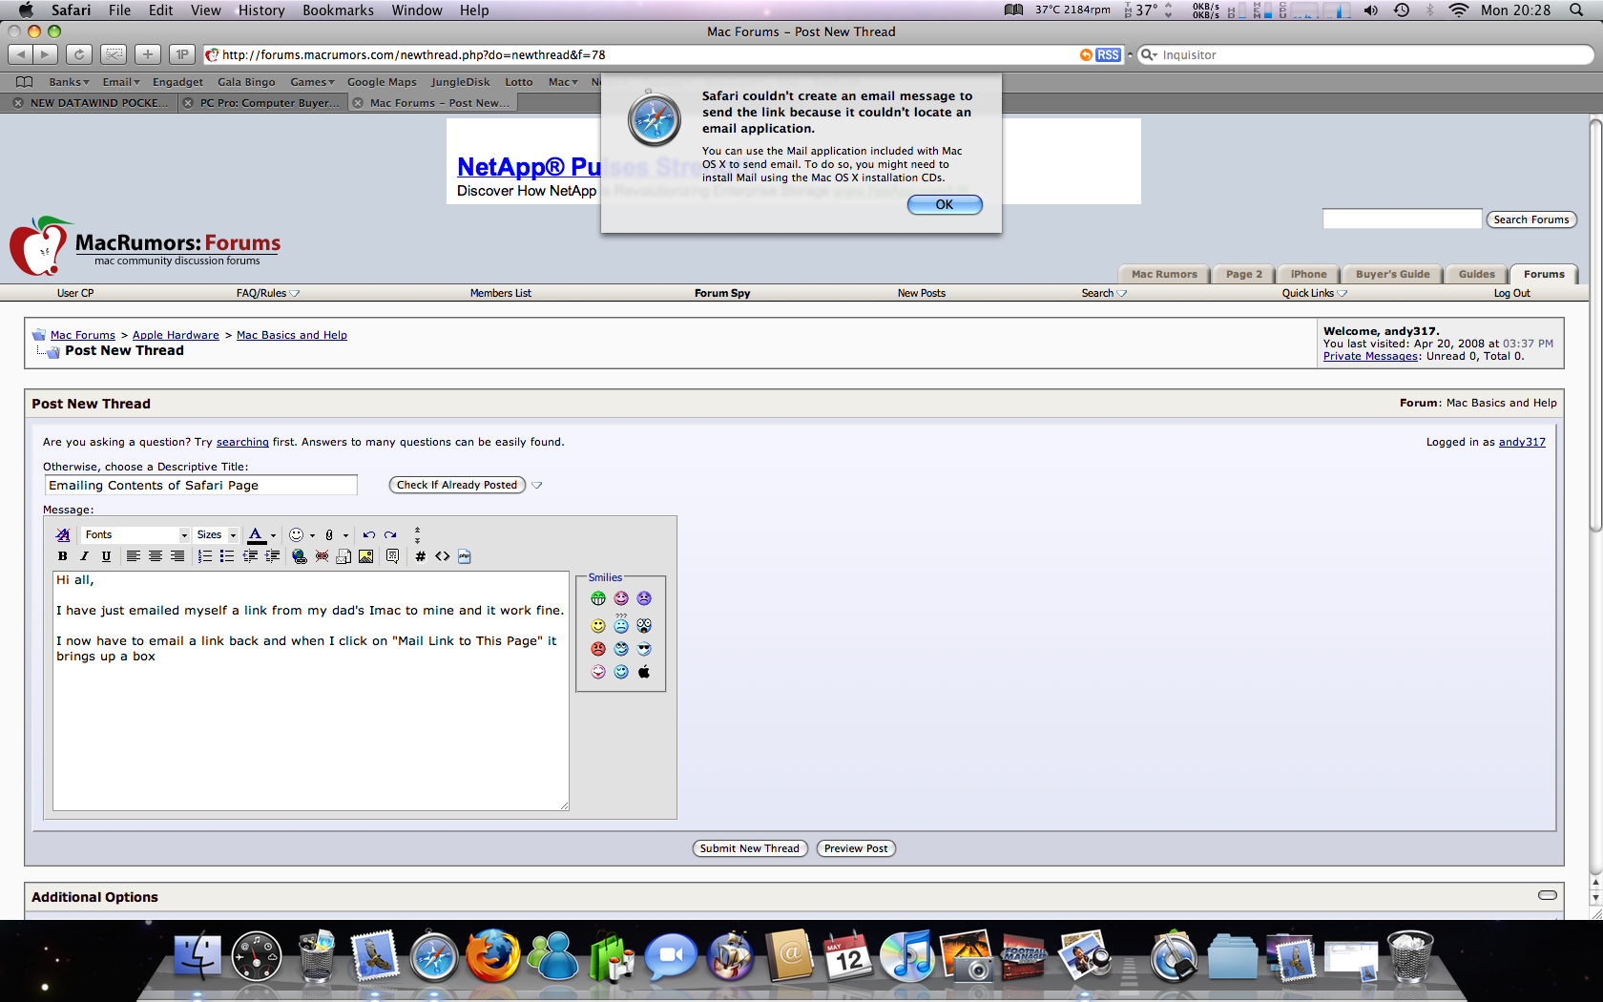Open the text color dropdown arrow
This screenshot has width=1603, height=1002.
click(x=273, y=535)
